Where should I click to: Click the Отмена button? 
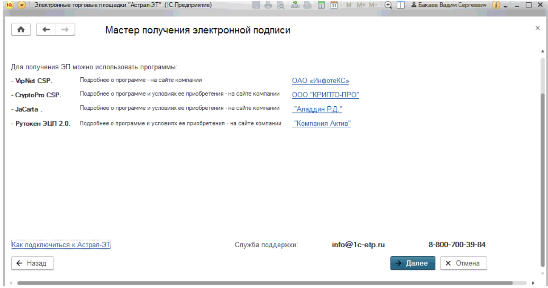click(x=463, y=263)
